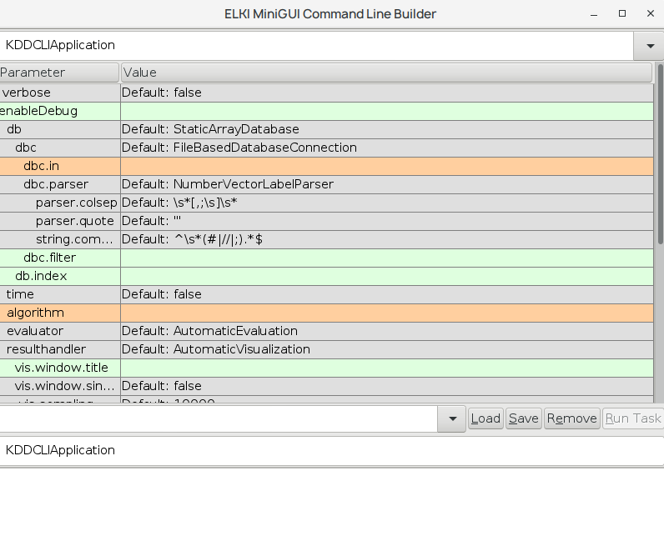
Task: Select the verbose parameter row
Action: coord(58,93)
